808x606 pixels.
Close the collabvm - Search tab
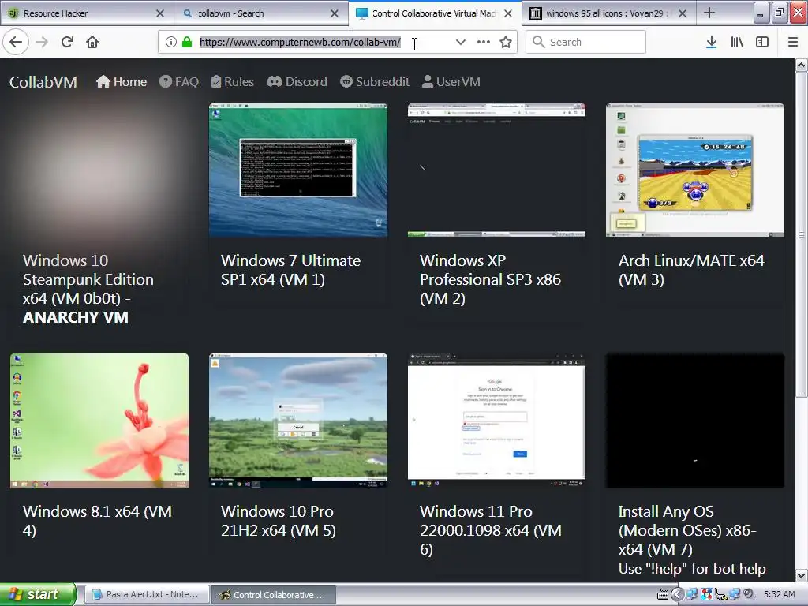[335, 13]
